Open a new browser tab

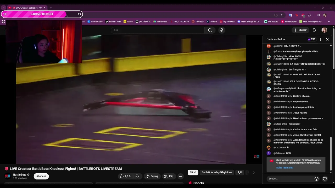(51, 8)
